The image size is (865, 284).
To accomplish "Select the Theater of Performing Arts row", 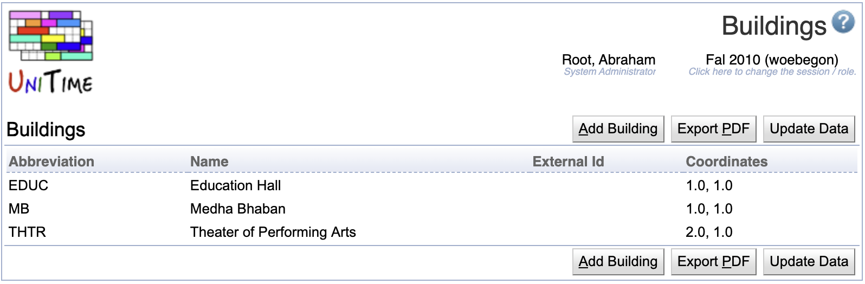I will tap(431, 232).
